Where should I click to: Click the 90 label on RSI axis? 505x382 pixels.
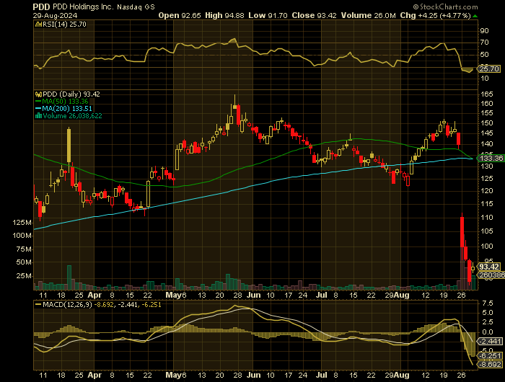tap(484, 31)
